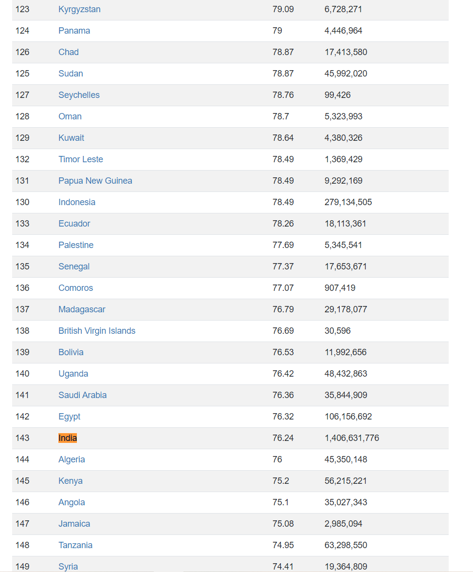Select the Sudan link
473x572 pixels.
pos(71,74)
